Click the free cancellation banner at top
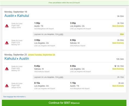129x106 pixels. tap(64, 3)
